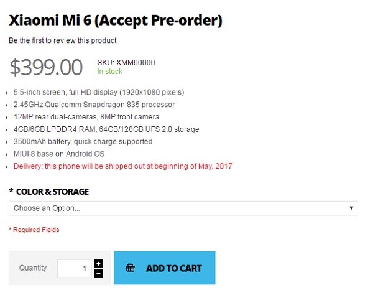Focus the Quantity input field
373x308 pixels.
click(x=75, y=268)
